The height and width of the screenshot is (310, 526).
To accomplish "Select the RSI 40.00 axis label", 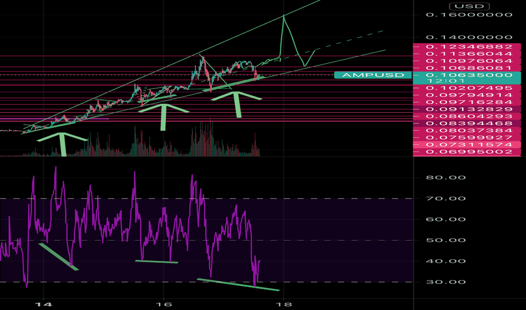I will 446,261.
